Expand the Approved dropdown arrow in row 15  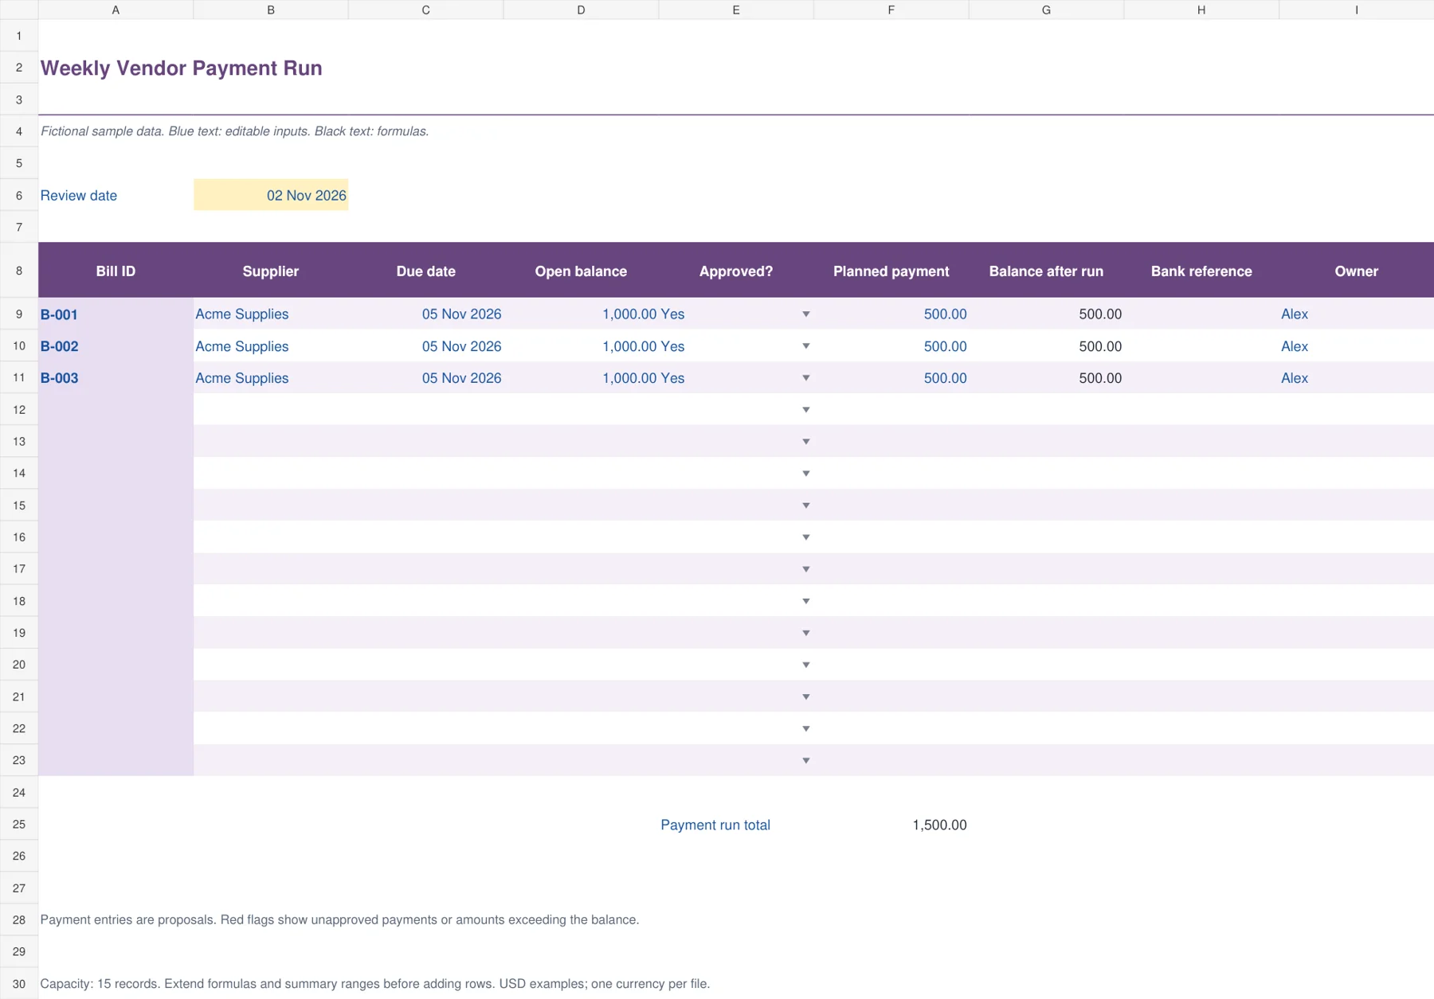click(x=805, y=505)
